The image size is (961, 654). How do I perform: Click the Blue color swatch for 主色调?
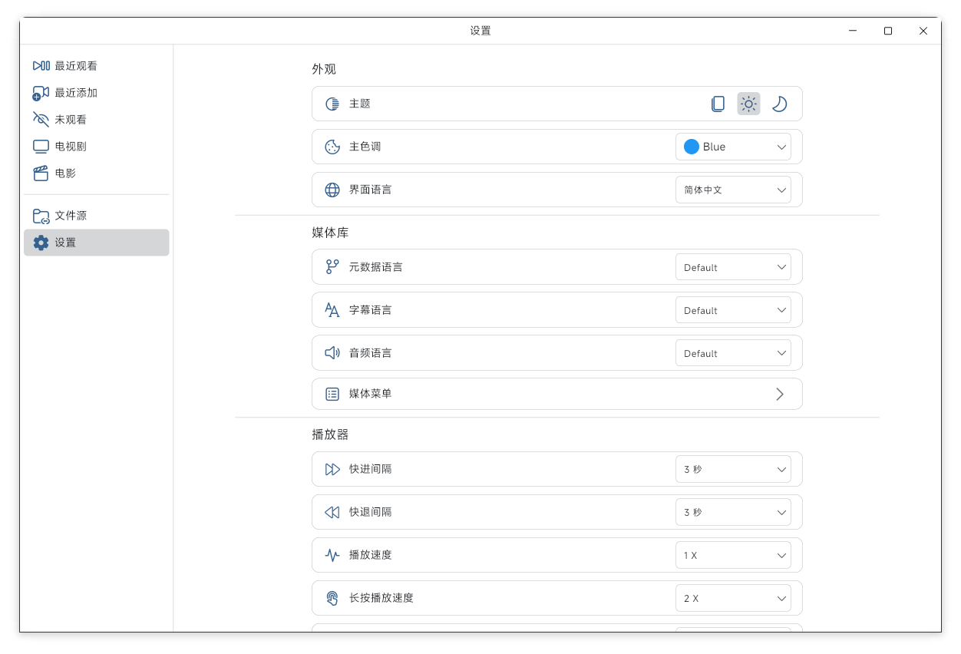point(692,147)
